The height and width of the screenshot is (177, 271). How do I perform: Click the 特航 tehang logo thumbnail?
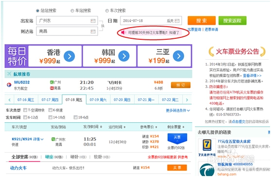207,169
